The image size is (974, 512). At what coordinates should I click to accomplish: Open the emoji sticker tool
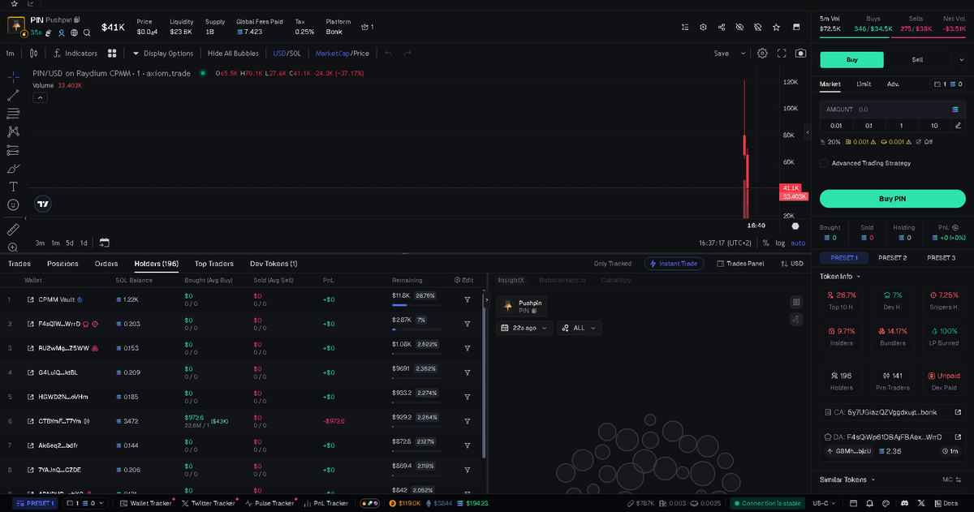tap(13, 205)
